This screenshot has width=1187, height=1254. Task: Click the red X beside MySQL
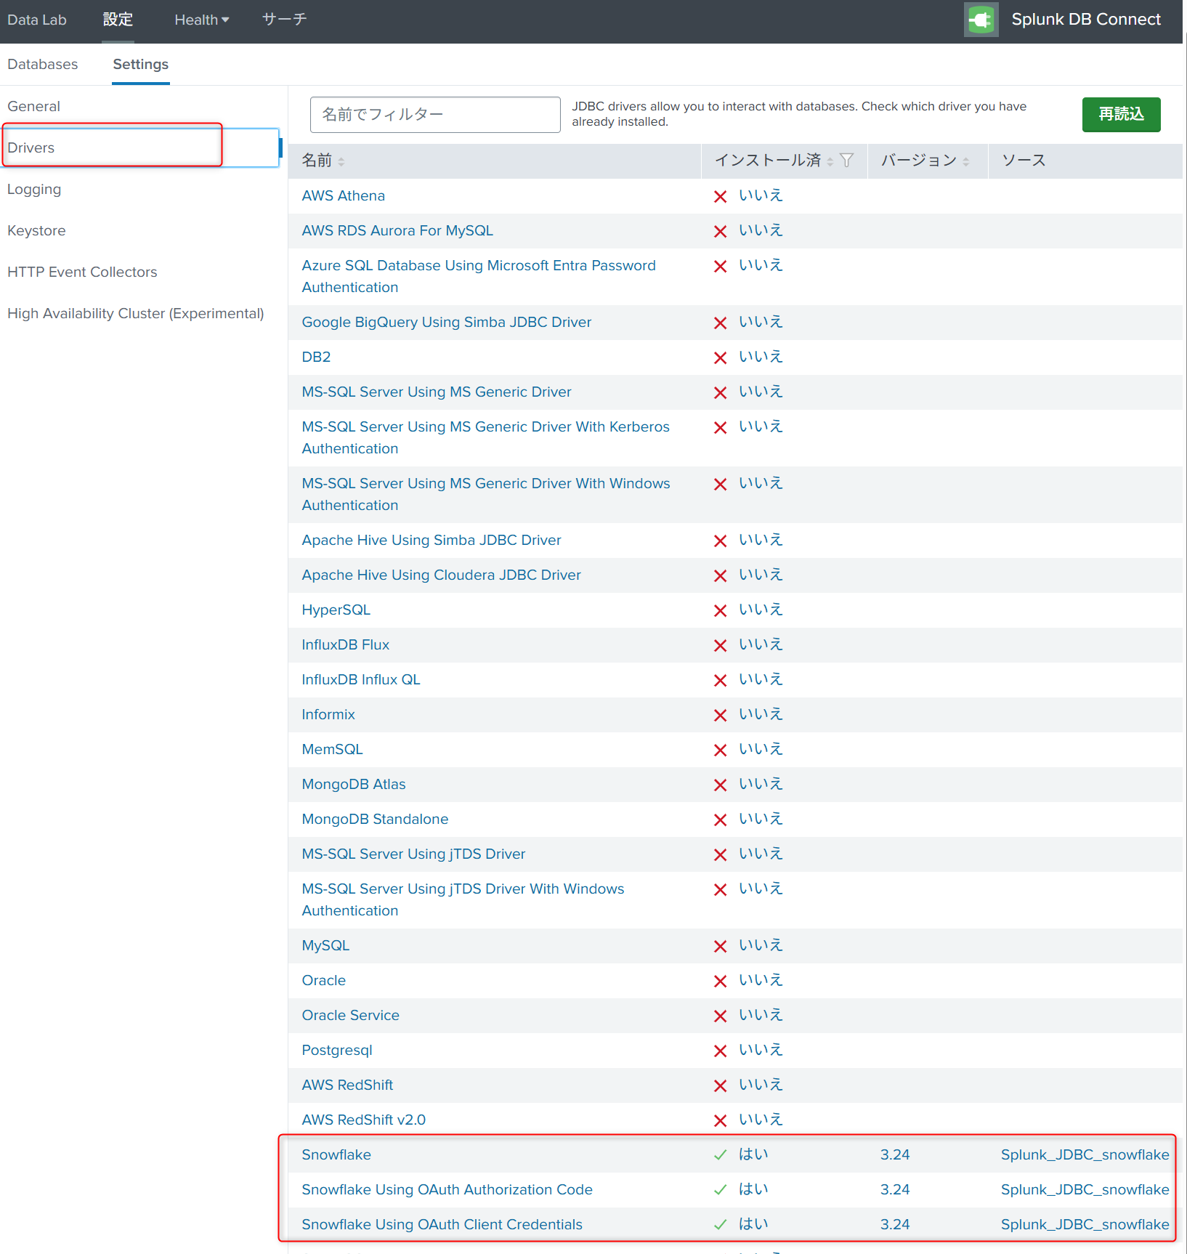pyautogui.click(x=720, y=946)
